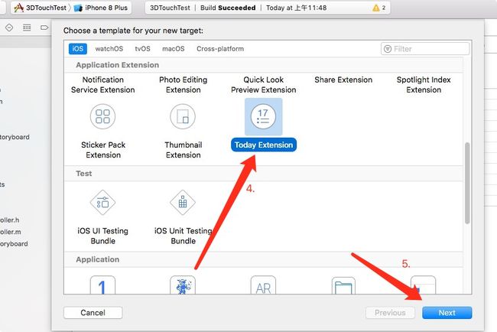
Task: Switch to the watchOS platform tab
Action: click(x=109, y=48)
